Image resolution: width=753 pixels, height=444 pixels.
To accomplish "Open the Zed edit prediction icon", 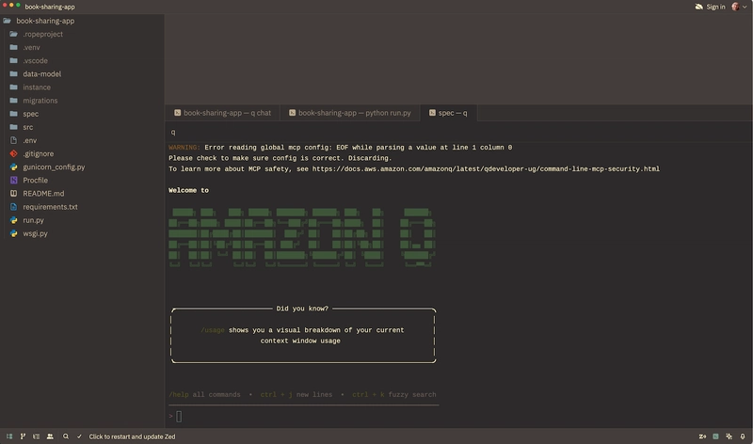I will point(702,436).
